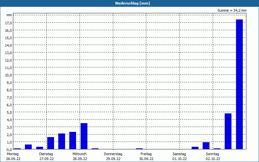Click the date 29.09.22
The image size is (259, 162).
(x=113, y=159)
